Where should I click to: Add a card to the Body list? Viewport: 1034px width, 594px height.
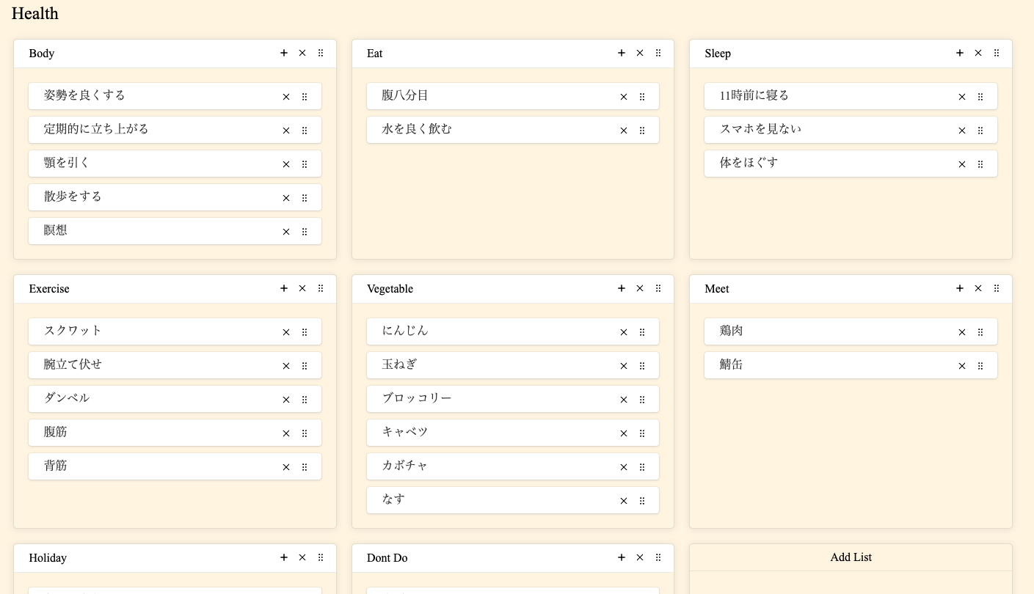[284, 53]
